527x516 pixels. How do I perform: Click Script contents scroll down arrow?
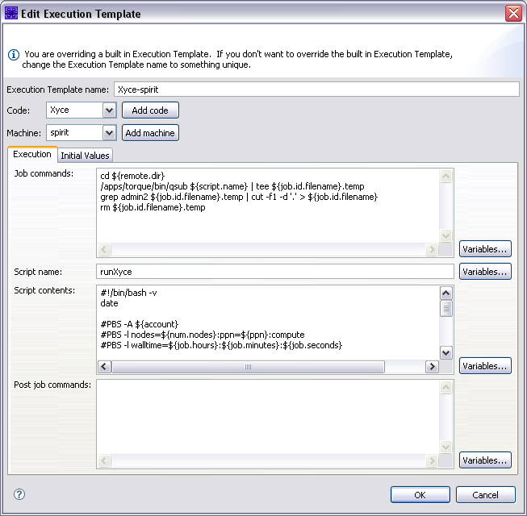click(x=446, y=353)
